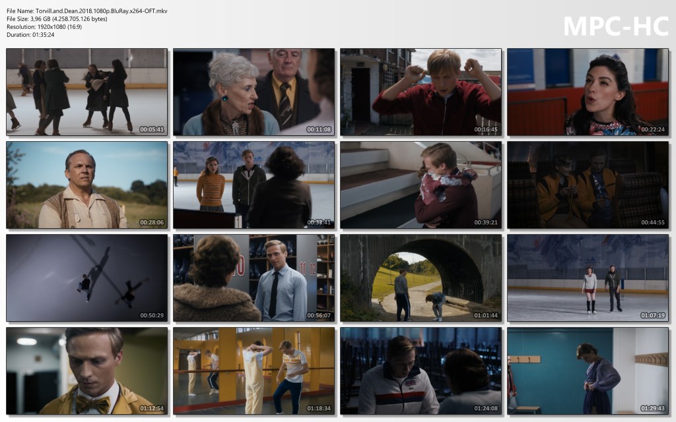The image size is (676, 422).
Task: Click the MPC-HC logo
Action: [615, 26]
